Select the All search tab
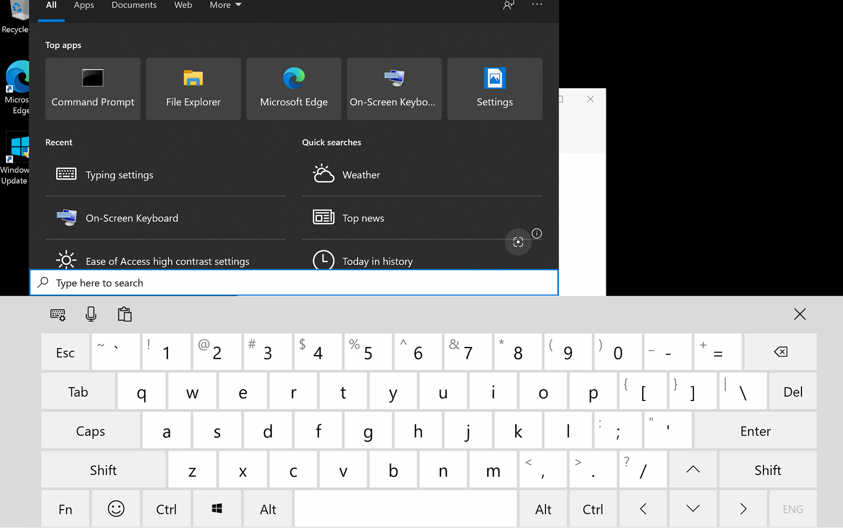The image size is (843, 528). [51, 5]
